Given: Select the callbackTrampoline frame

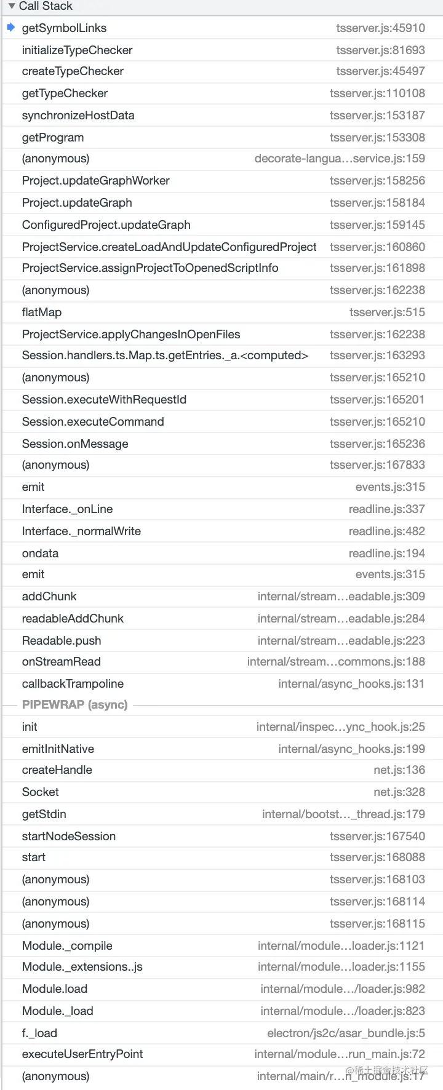Looking at the screenshot, I should point(73,684).
